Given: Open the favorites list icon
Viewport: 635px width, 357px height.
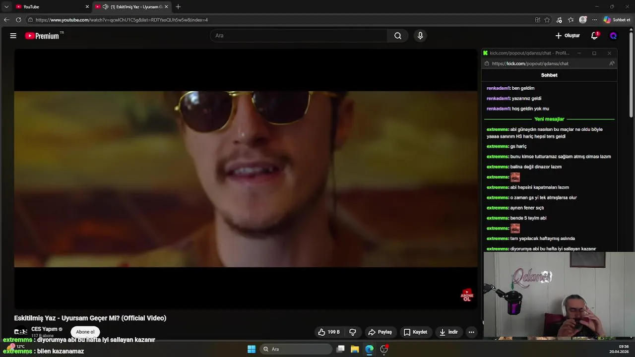Looking at the screenshot, I should point(571,20).
